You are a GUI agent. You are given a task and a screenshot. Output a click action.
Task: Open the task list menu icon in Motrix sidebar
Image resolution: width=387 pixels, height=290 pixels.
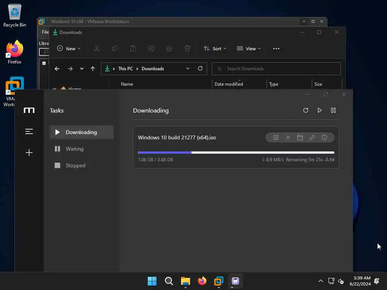[29, 131]
